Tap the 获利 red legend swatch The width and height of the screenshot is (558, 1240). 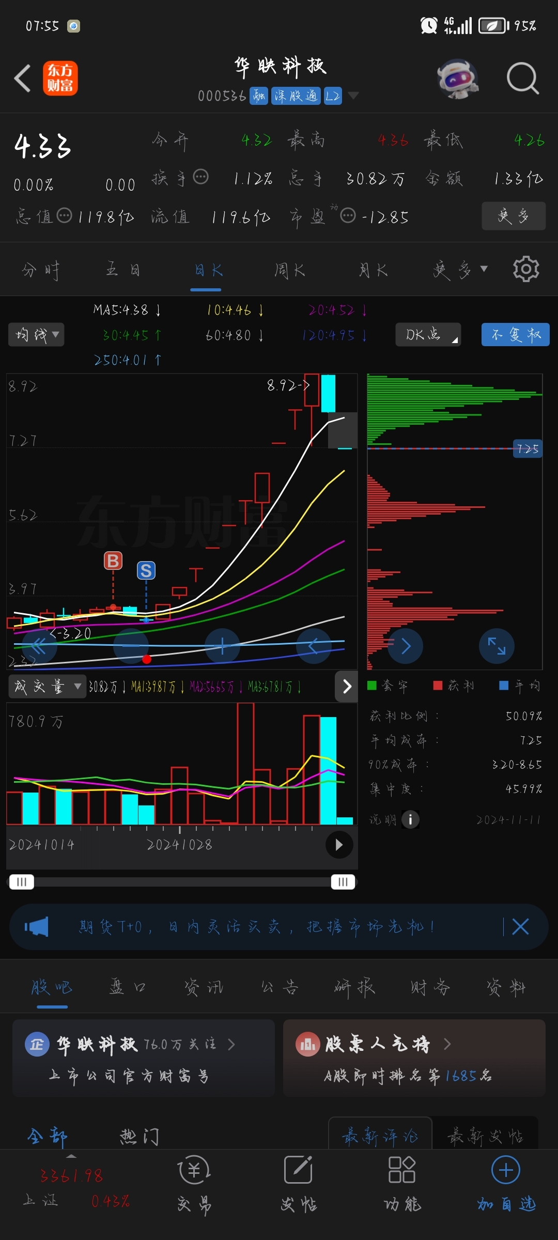(x=438, y=686)
